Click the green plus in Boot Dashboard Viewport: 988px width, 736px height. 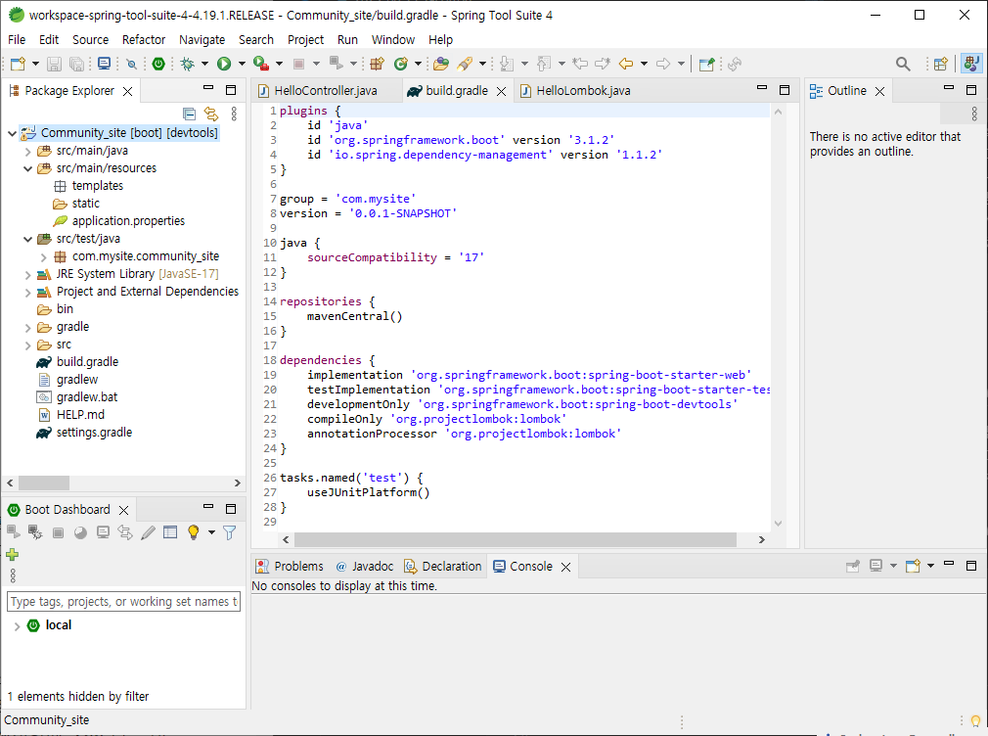click(x=12, y=555)
